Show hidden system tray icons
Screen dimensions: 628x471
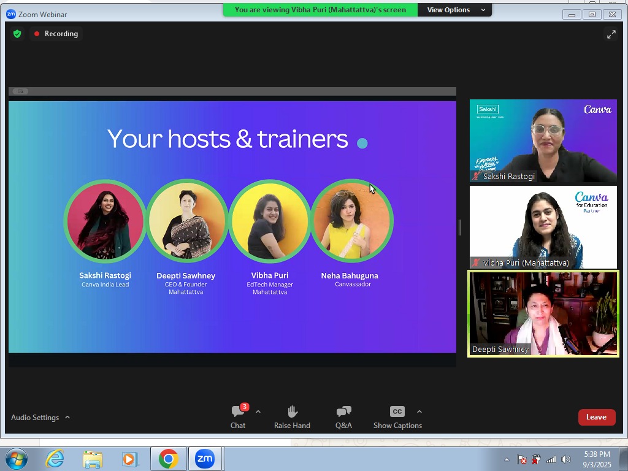point(507,459)
